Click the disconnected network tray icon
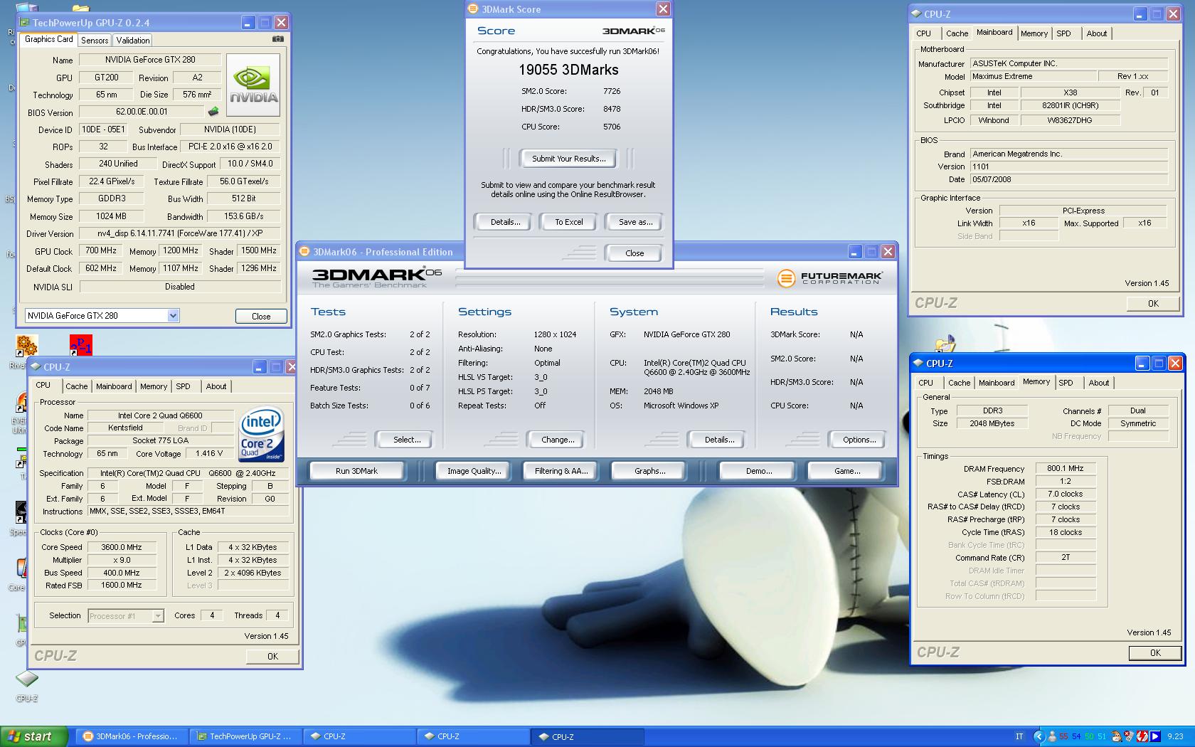This screenshot has width=1195, height=747. pos(1130,736)
